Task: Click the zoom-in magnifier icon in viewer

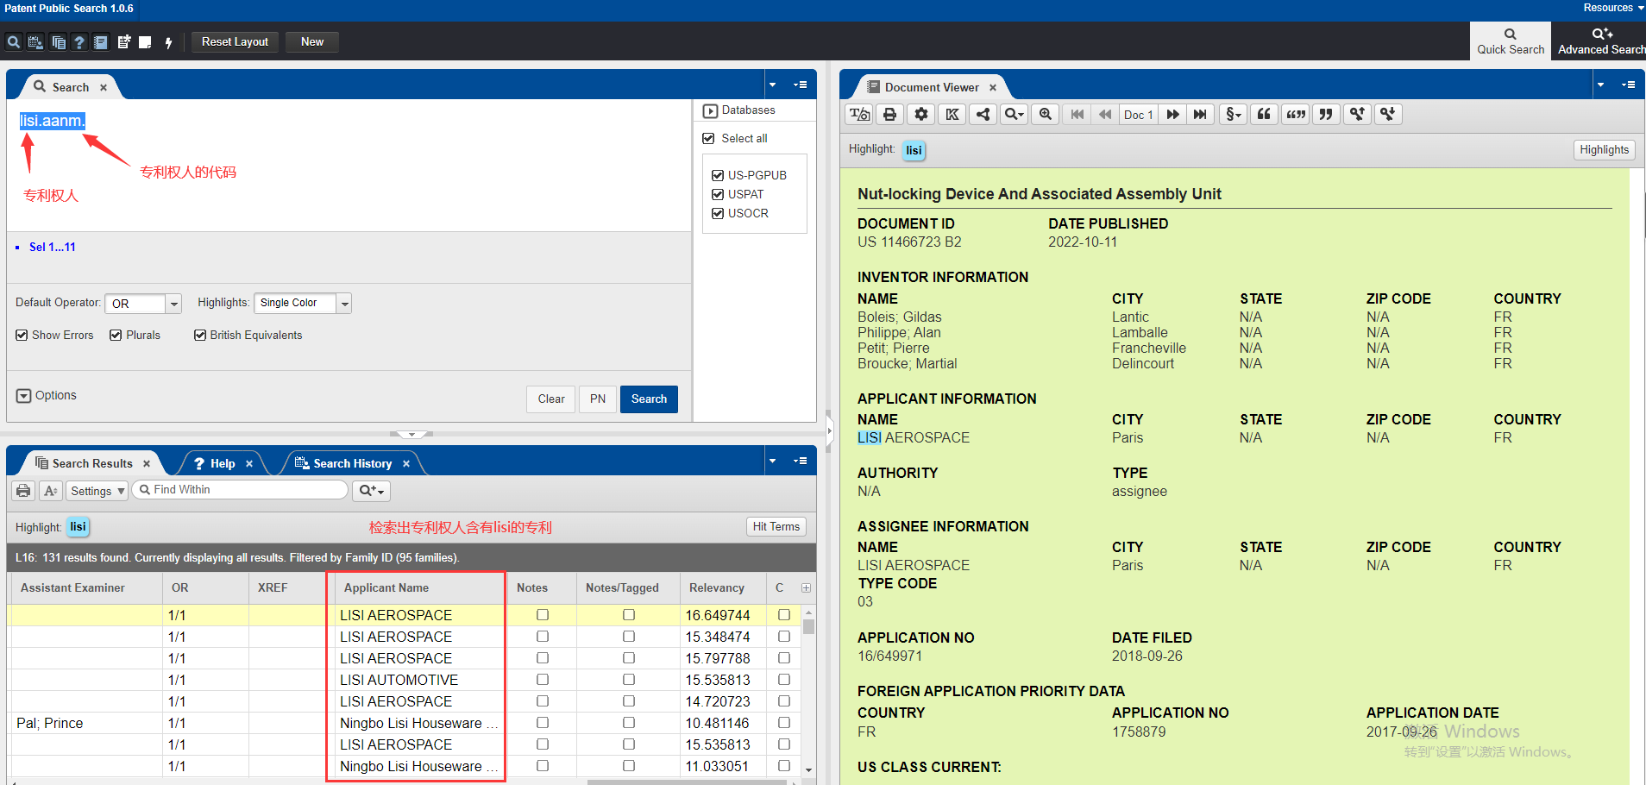Action: point(1046,115)
